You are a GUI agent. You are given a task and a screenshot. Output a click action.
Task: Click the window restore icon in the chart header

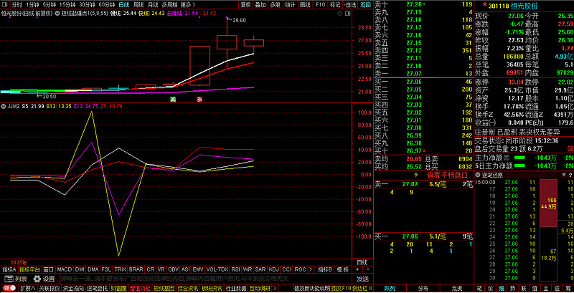[347, 13]
